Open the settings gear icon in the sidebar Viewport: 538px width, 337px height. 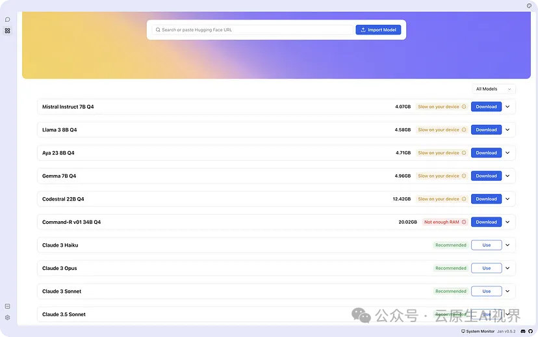(8, 317)
